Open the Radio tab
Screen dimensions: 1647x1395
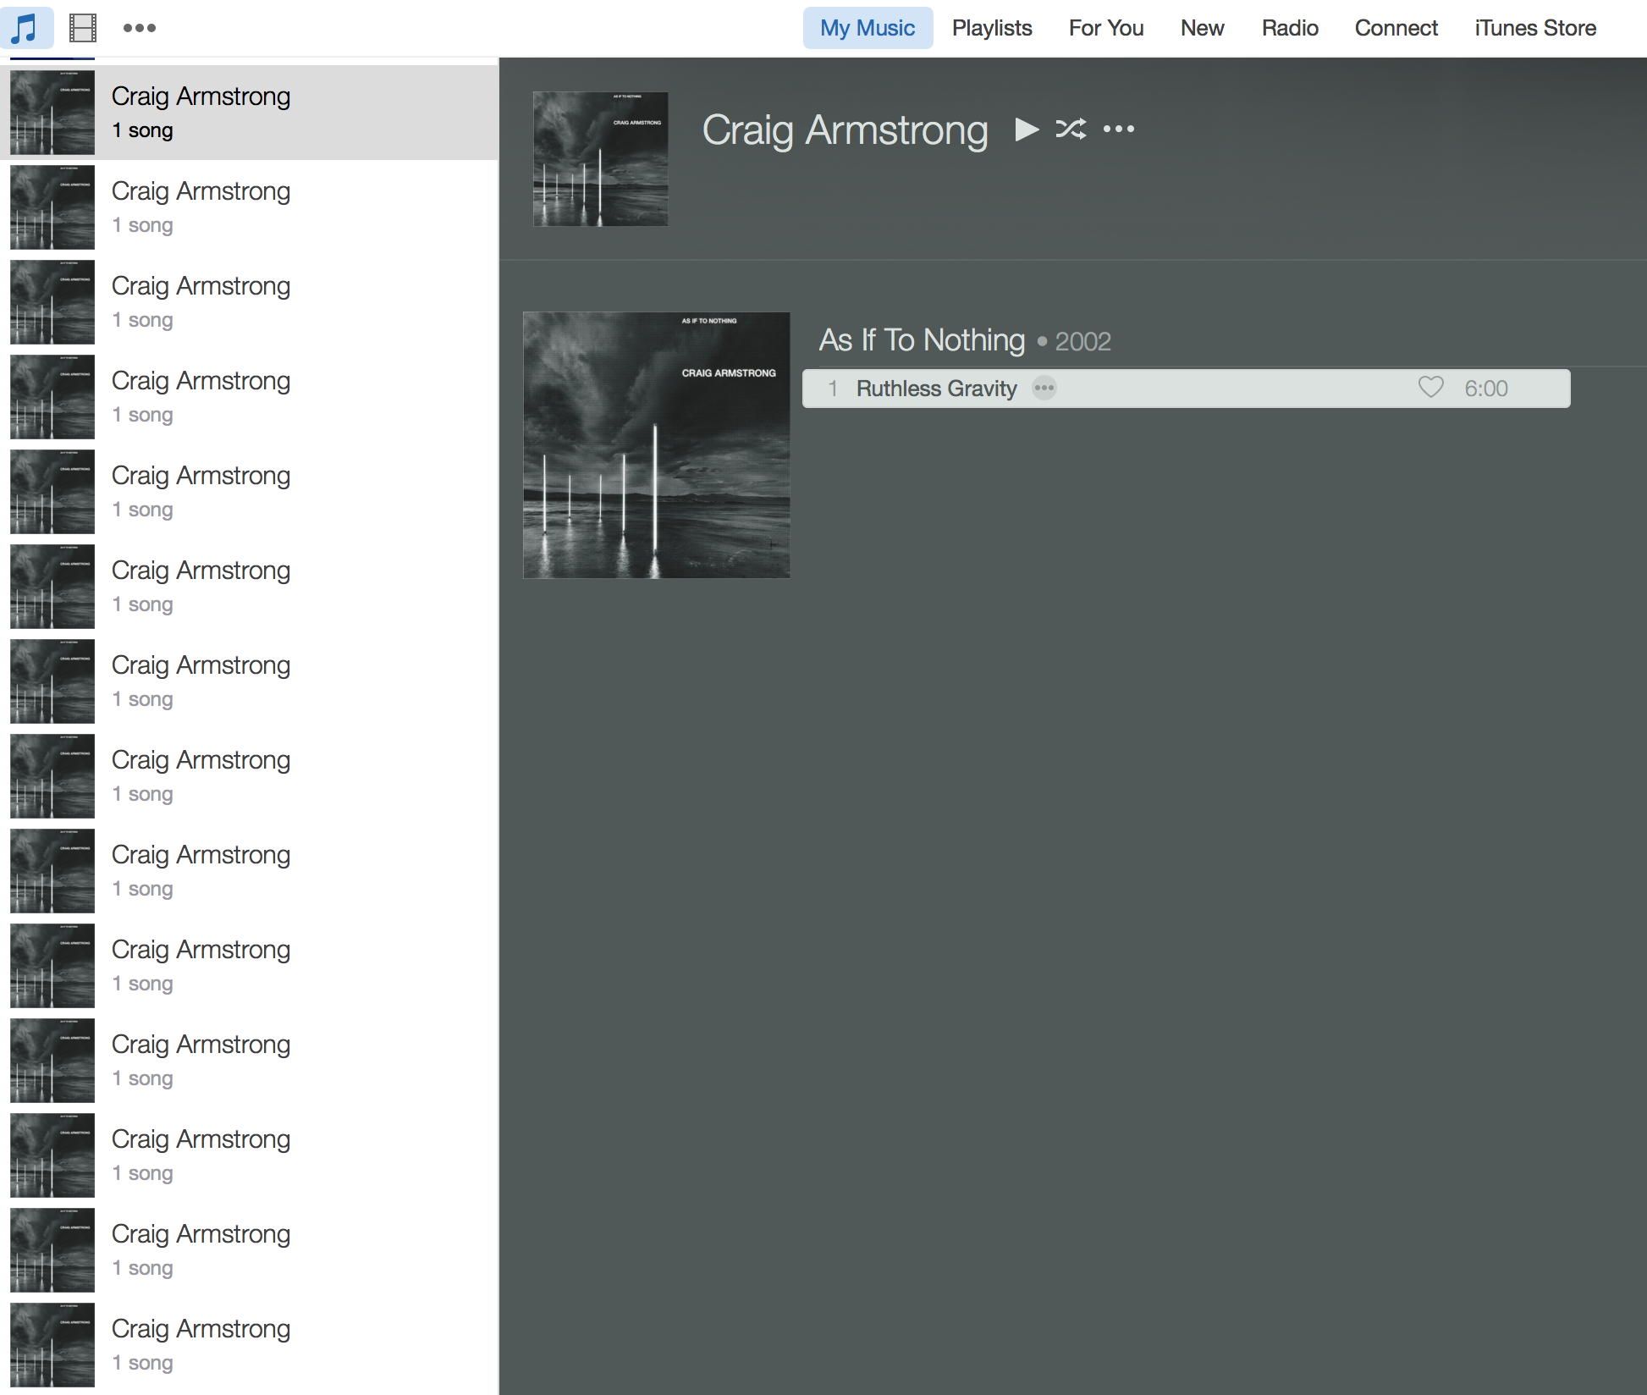pos(1289,28)
